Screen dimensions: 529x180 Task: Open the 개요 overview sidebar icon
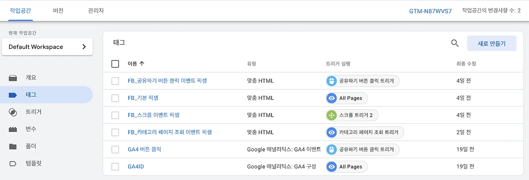click(13, 78)
